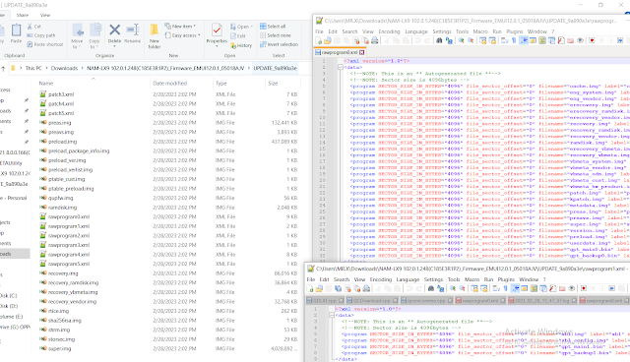Viewport: 630px width, 362px height.
Task: Select the preas.img file
Action: click(x=59, y=122)
